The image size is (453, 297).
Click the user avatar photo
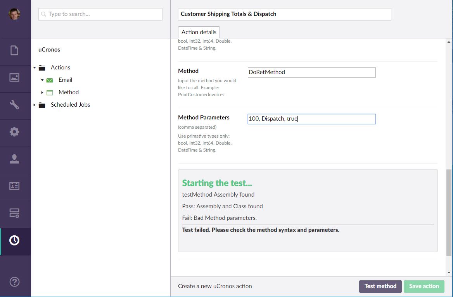click(14, 14)
